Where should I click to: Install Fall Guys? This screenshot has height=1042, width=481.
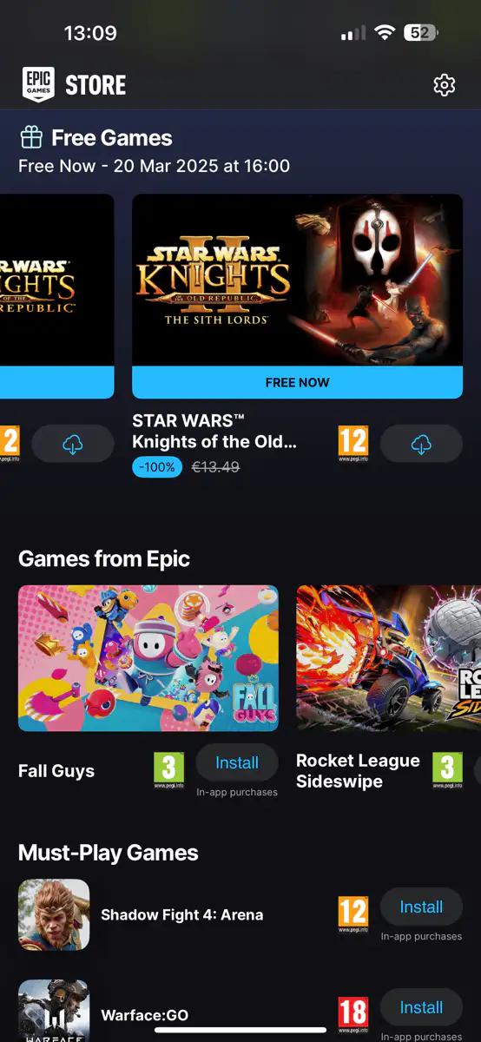(237, 762)
